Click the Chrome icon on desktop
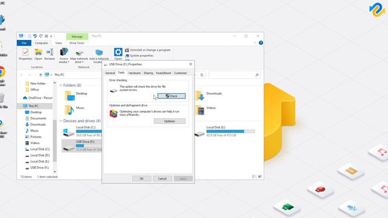Screen dimensions: 388x218 2,72
